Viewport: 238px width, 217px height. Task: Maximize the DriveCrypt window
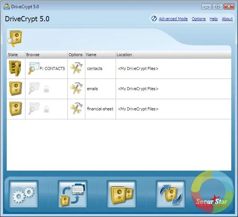pyautogui.click(x=217, y=7)
